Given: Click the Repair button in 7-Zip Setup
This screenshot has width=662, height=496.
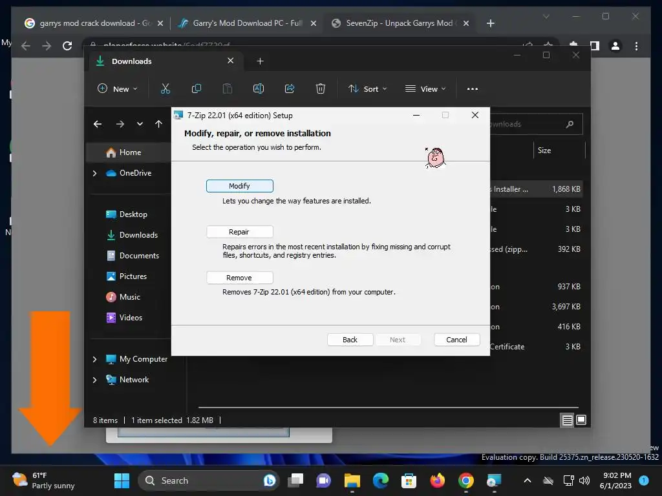Looking at the screenshot, I should pyautogui.click(x=239, y=232).
